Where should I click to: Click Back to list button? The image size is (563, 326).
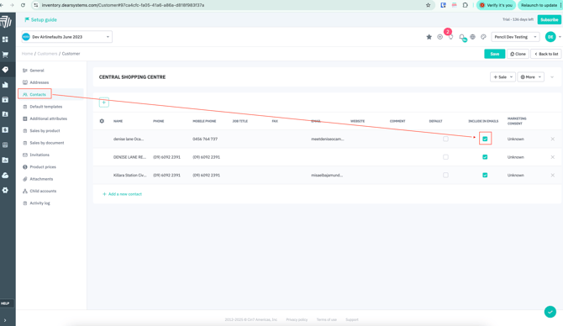[x=545, y=54]
